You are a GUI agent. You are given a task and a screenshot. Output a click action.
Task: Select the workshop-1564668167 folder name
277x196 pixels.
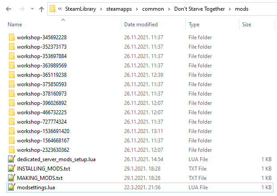pos(43,140)
